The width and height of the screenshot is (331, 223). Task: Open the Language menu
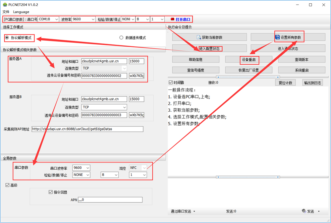21,12
